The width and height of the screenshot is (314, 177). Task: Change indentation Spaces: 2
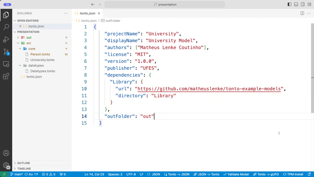(x=115, y=174)
